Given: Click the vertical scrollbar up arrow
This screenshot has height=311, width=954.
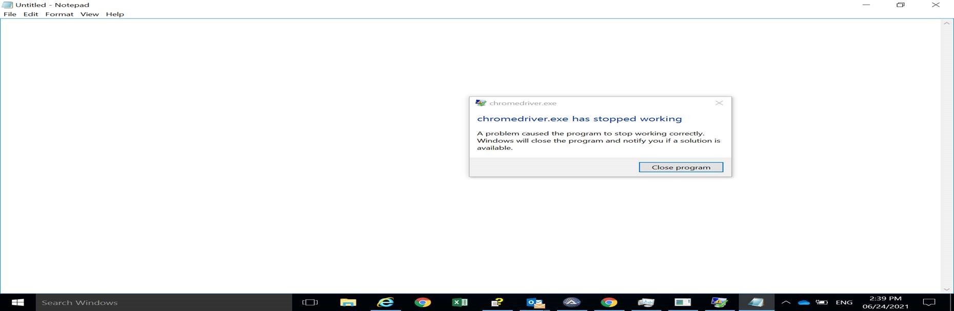Looking at the screenshot, I should click(x=947, y=24).
